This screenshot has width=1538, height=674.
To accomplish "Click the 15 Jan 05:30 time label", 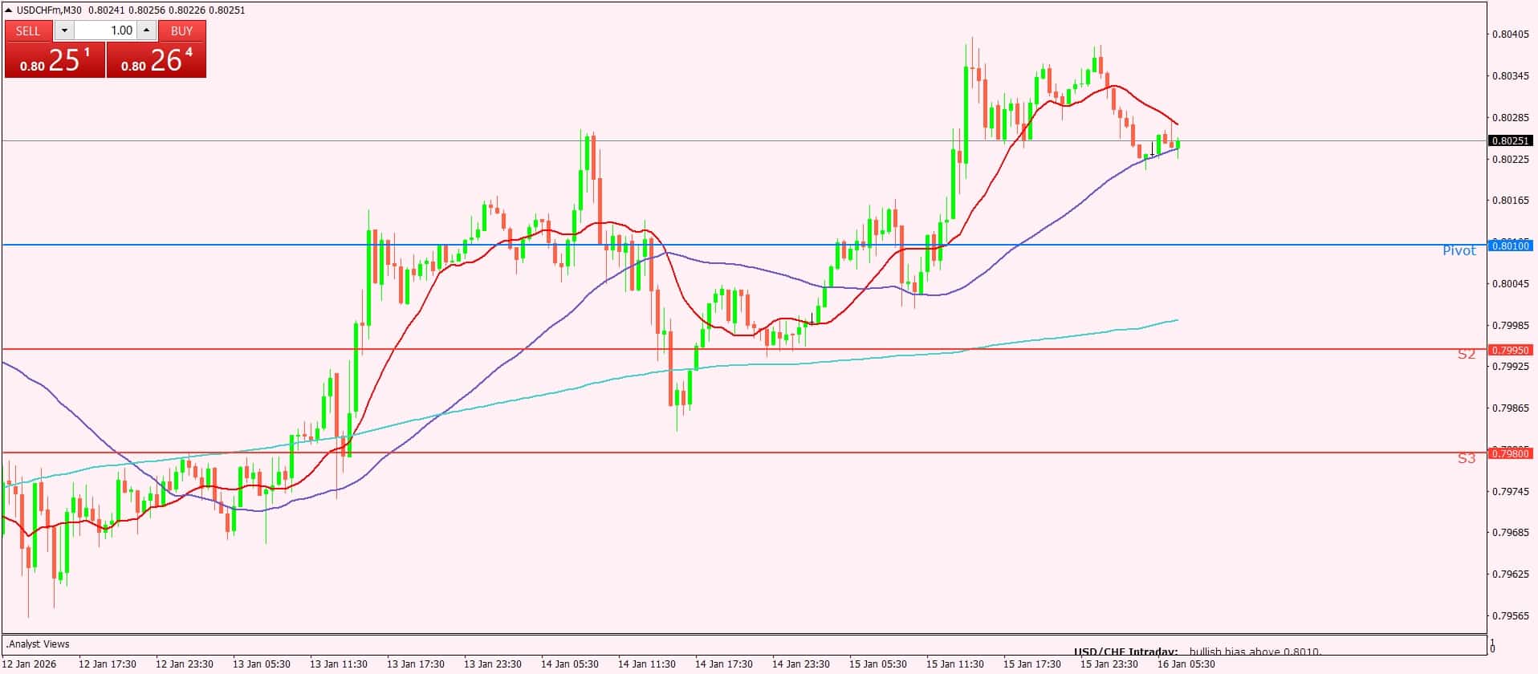I will (878, 664).
